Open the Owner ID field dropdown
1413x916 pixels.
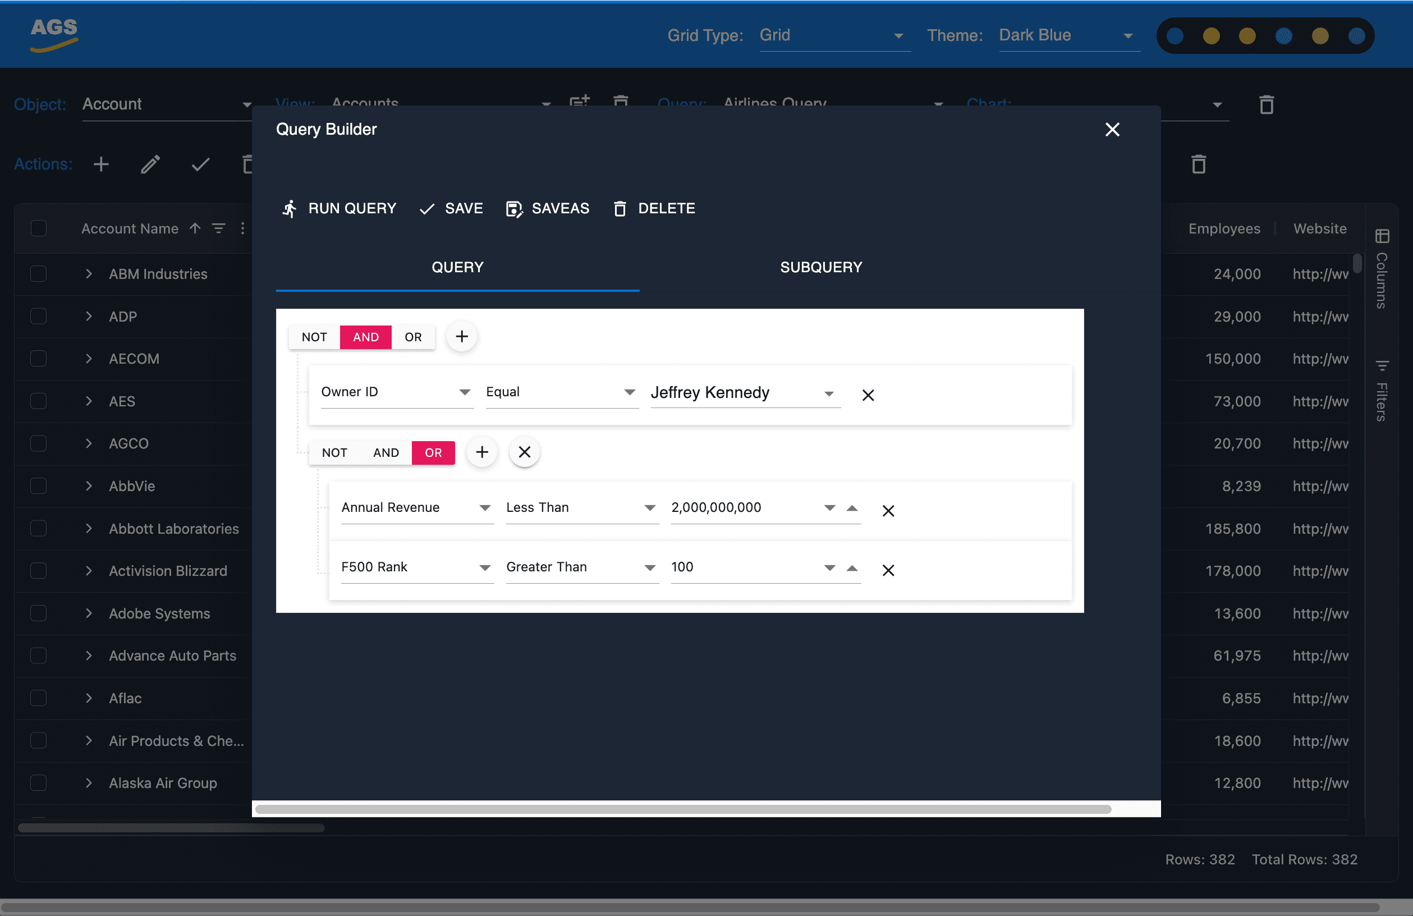[397, 392]
